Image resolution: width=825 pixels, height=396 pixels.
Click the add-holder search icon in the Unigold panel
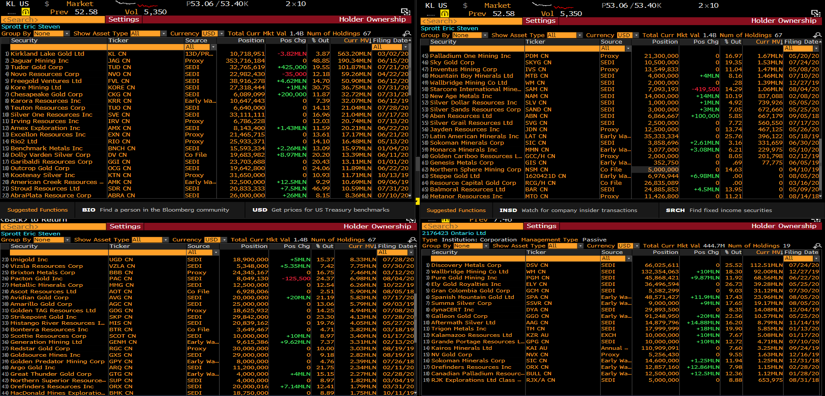coord(412,240)
